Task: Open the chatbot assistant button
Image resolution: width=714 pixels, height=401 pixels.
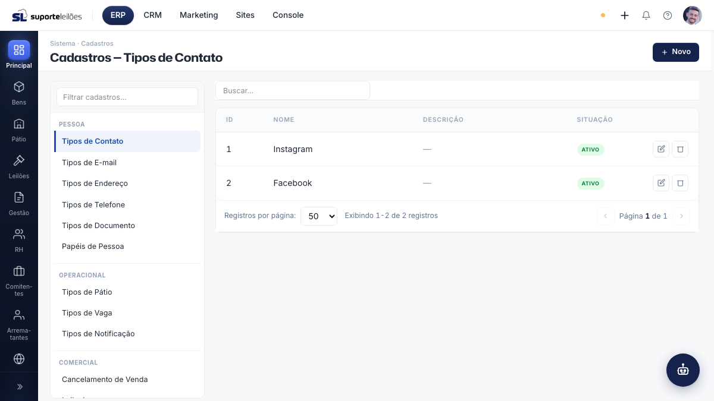Action: pos(683,370)
